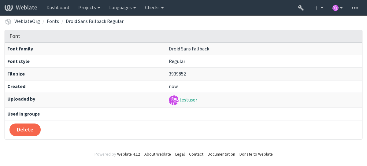Select the Regular font style value

[x=177, y=61]
